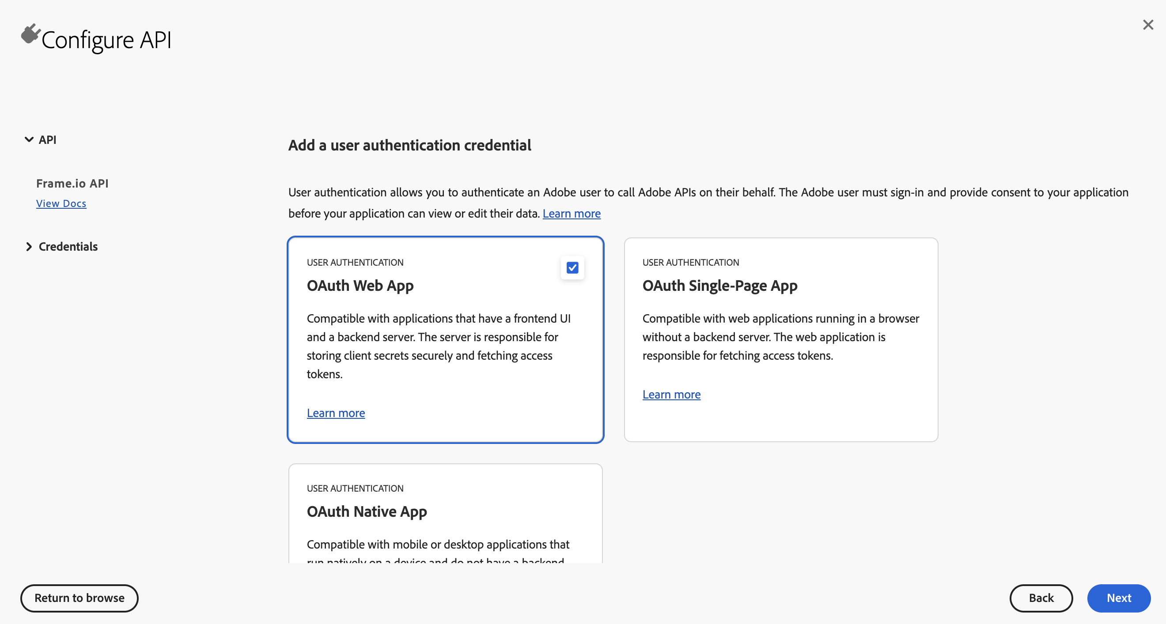This screenshot has height=624, width=1166.
Task: Click the OAuth Web App title
Action: pos(360,286)
